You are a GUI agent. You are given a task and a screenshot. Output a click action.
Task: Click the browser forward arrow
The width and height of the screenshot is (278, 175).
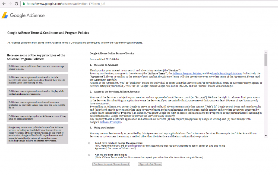(10, 4)
